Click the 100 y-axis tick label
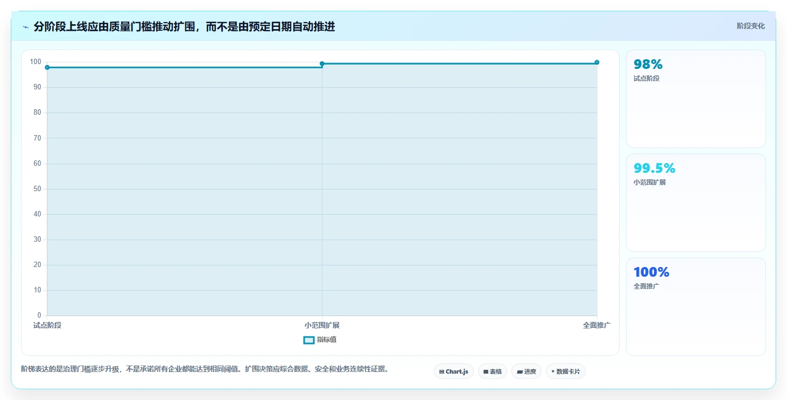Viewport: 787px width, 400px height. point(36,62)
